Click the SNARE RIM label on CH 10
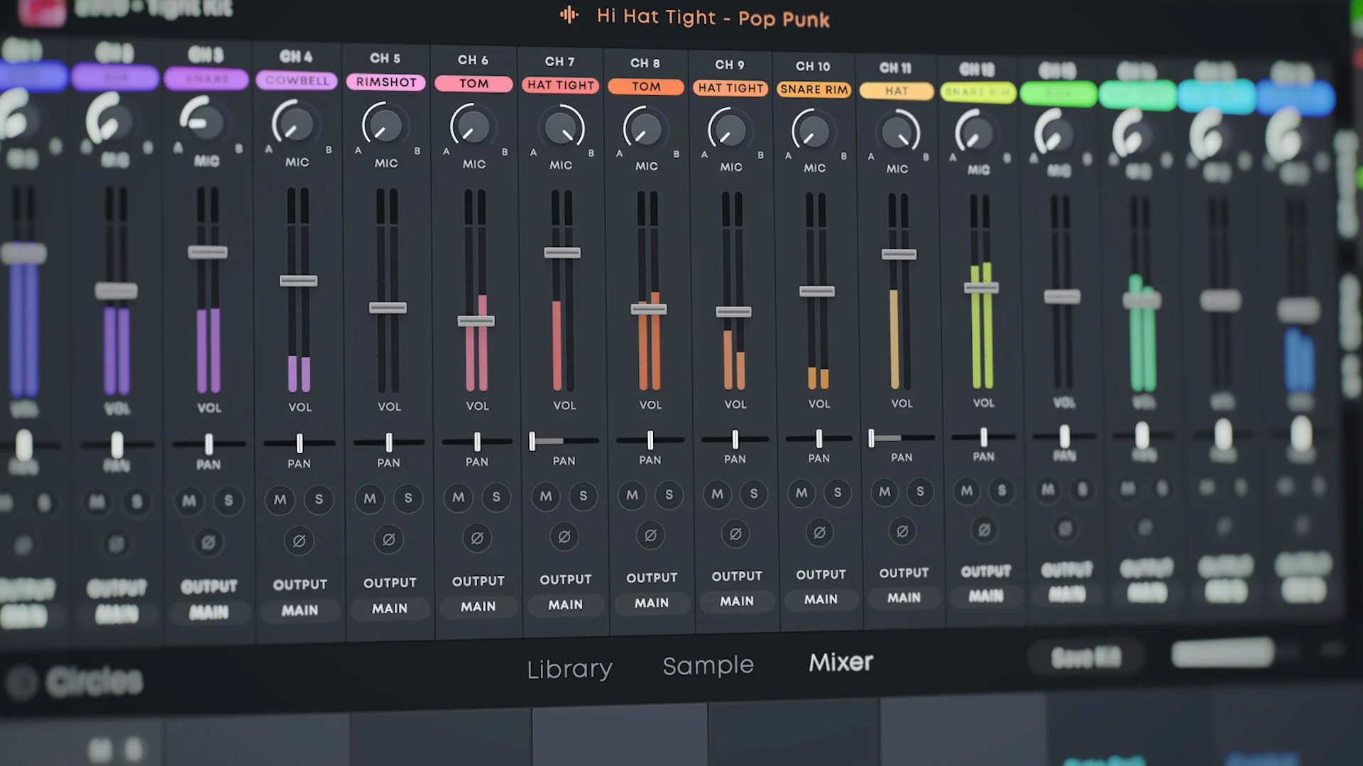Screen dimensions: 1363x766 tap(814, 90)
